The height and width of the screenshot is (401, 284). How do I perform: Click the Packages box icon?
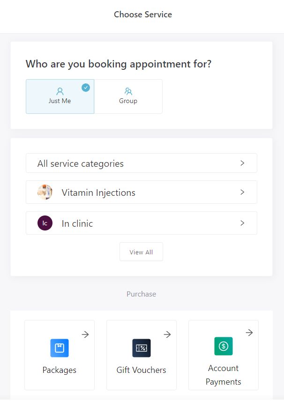pyautogui.click(x=60, y=348)
